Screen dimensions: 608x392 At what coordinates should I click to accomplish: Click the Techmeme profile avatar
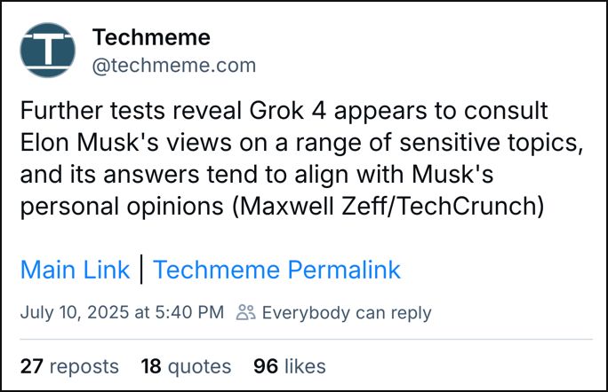point(47,51)
